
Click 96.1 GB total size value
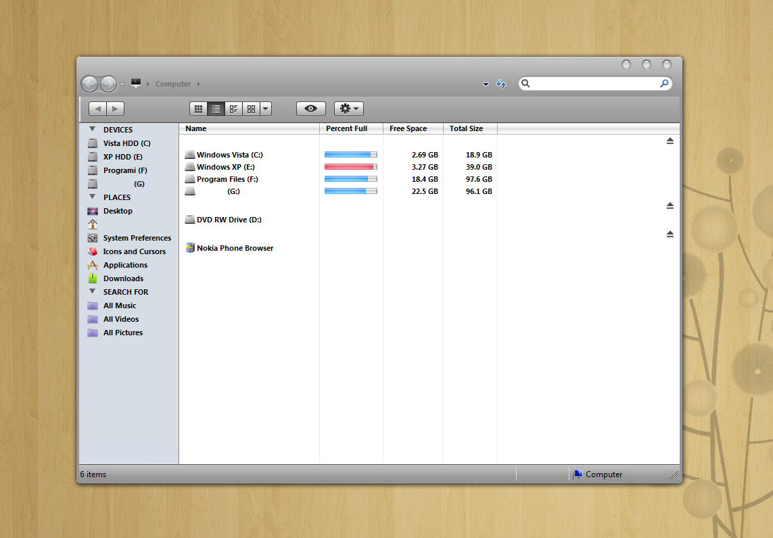point(479,191)
